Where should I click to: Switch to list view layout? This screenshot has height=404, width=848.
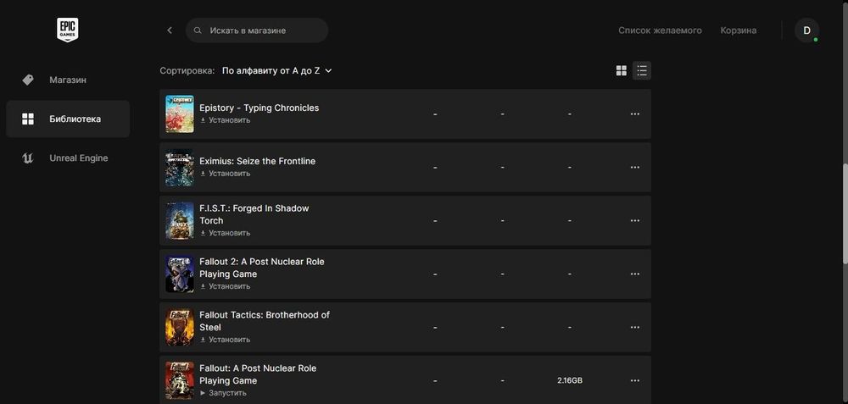[x=642, y=71]
